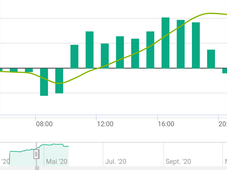Click the grey scrollbar thumb below the navigator
This screenshot has height=170, width=227.
(x=37, y=168)
